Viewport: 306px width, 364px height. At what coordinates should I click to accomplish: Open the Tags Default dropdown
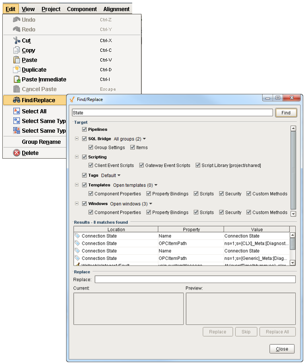[111, 175]
